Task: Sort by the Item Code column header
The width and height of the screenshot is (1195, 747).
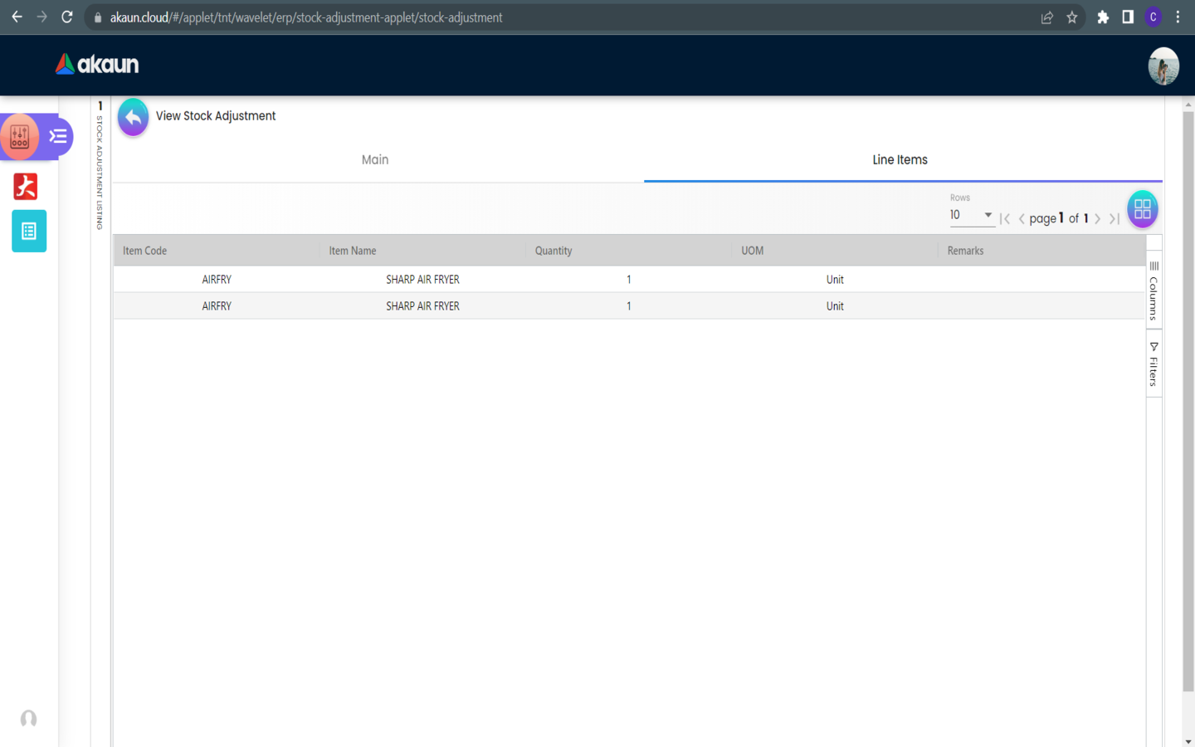Action: point(145,251)
